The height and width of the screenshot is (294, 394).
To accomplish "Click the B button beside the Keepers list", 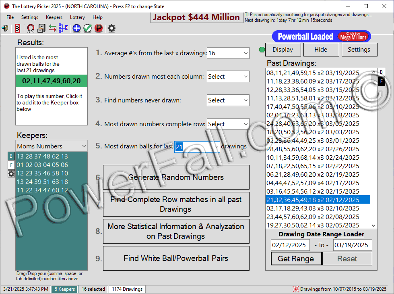I will pos(11,156).
